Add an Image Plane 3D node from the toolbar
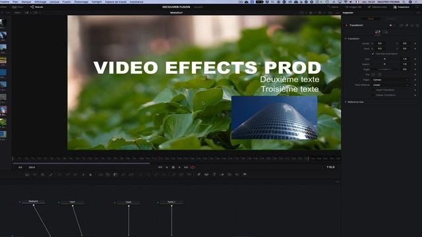422x237 pixels. click(x=198, y=174)
